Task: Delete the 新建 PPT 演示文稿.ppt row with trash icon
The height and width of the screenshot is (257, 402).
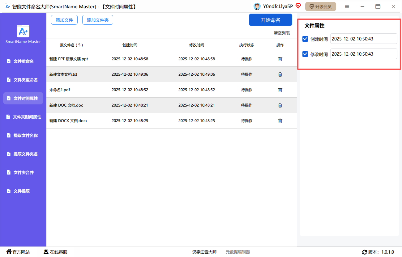Action: coord(280,59)
